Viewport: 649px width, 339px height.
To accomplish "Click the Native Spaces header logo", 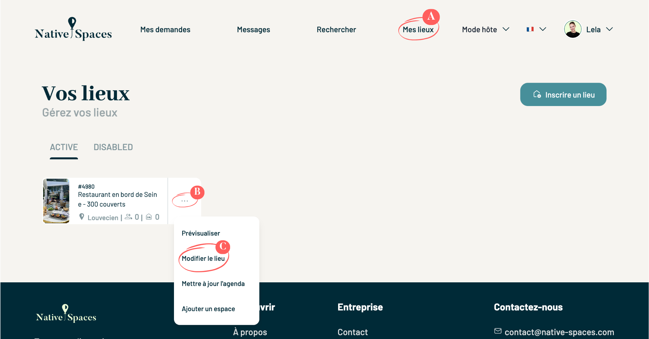I will [73, 29].
